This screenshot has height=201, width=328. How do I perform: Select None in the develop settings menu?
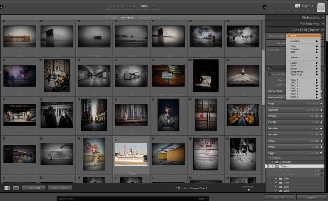coord(303,36)
